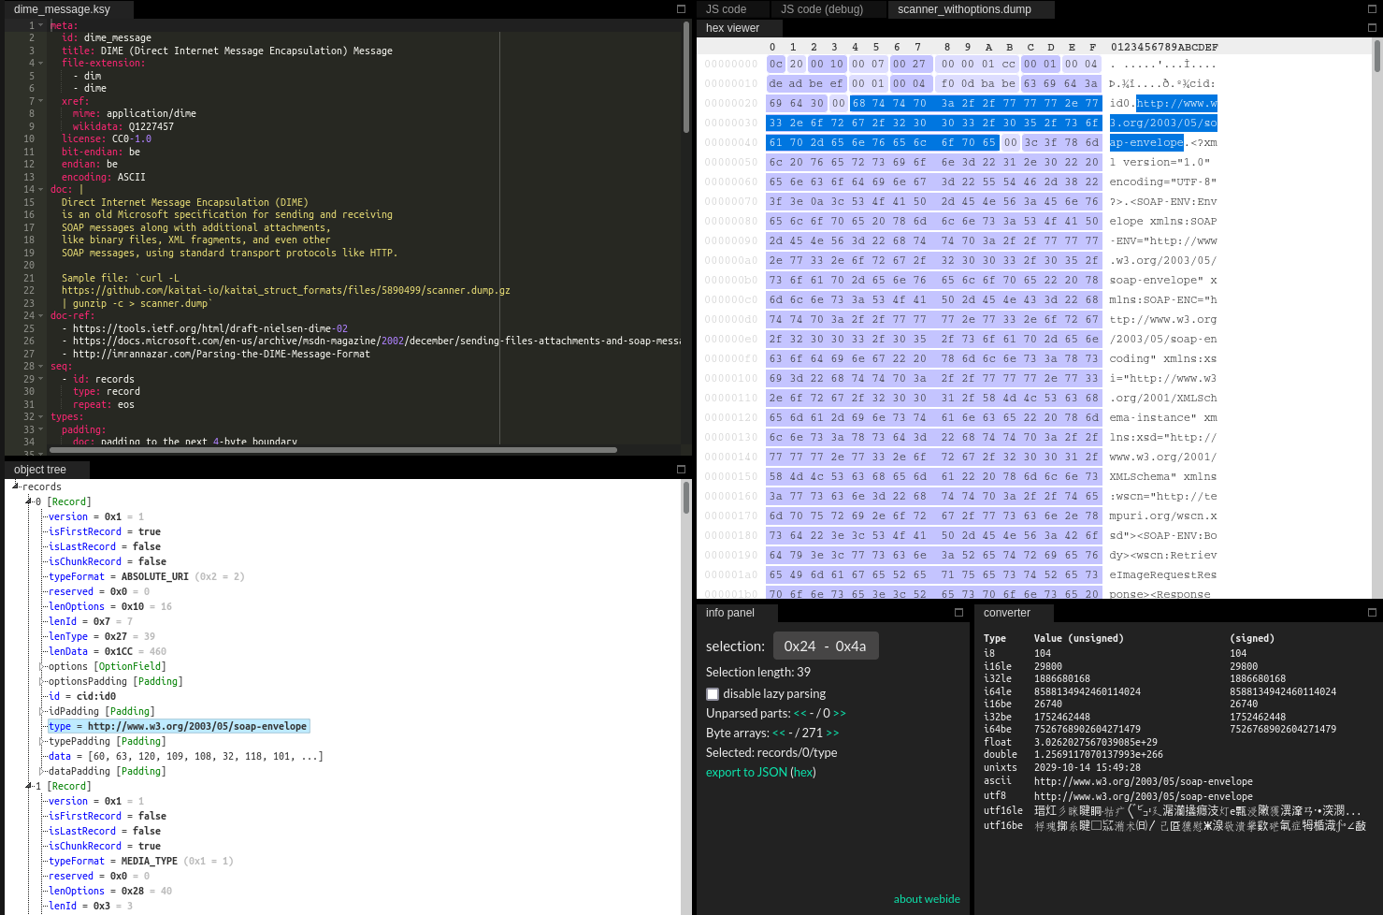This screenshot has height=915, width=1383.
Task: Collapse record 0 in object tree
Action: [x=28, y=501]
